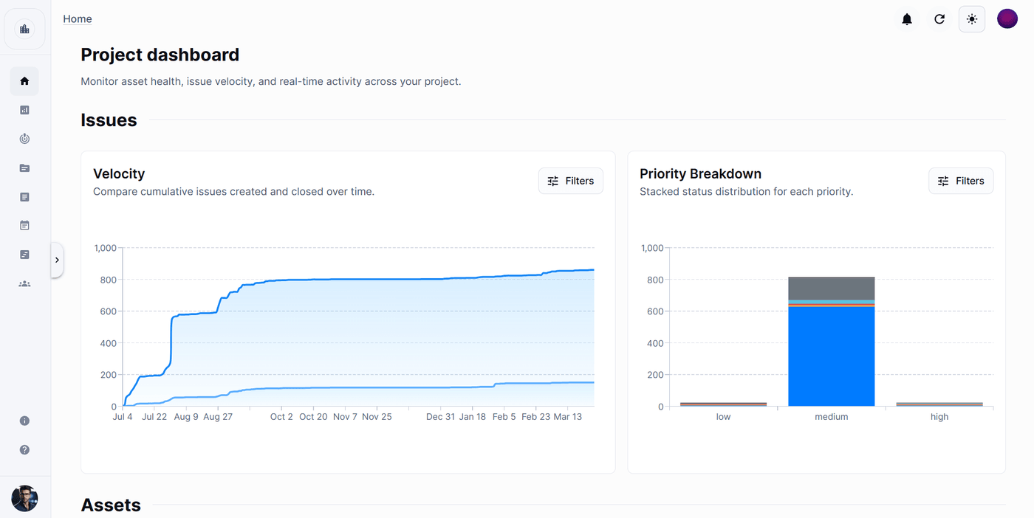Click the info circle icon in the sidebar
This screenshot has width=1034, height=518.
pos(24,421)
